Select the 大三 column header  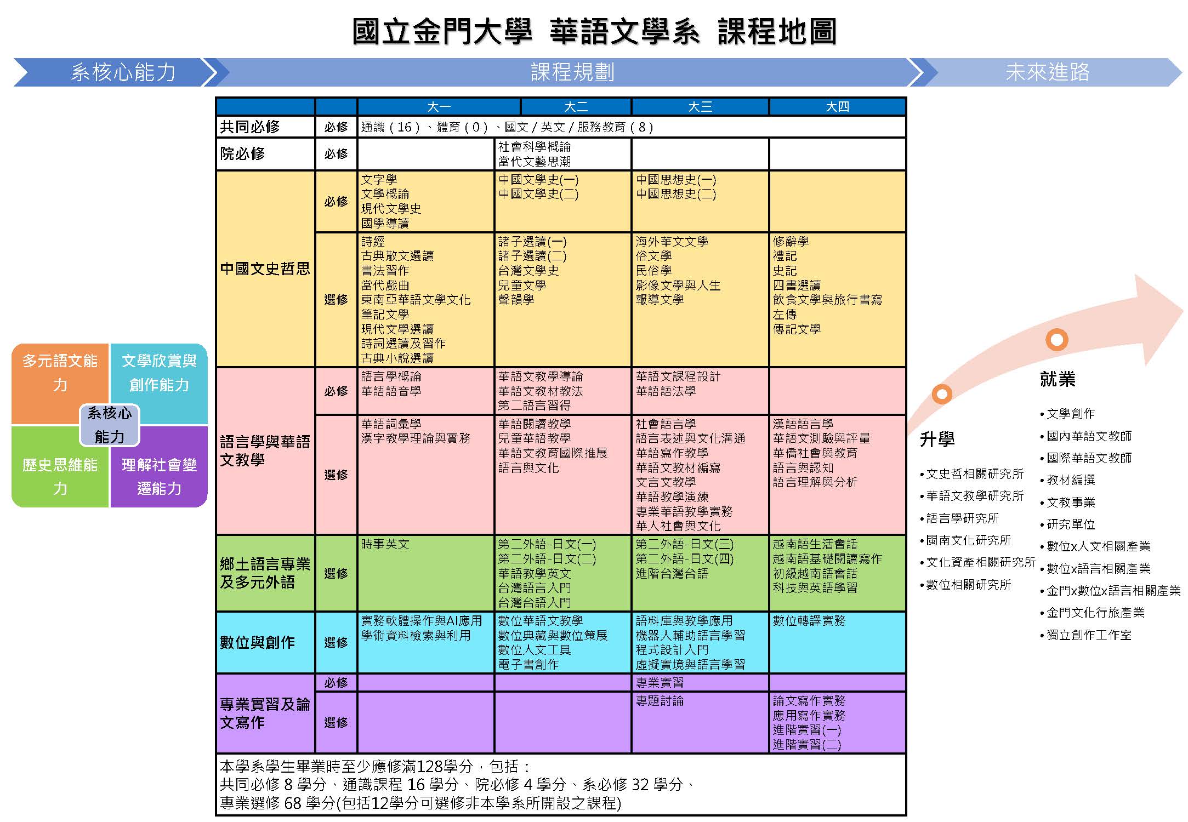[700, 107]
